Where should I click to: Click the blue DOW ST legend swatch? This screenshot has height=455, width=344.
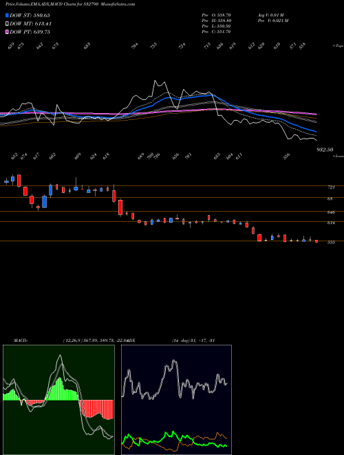coord(7,15)
